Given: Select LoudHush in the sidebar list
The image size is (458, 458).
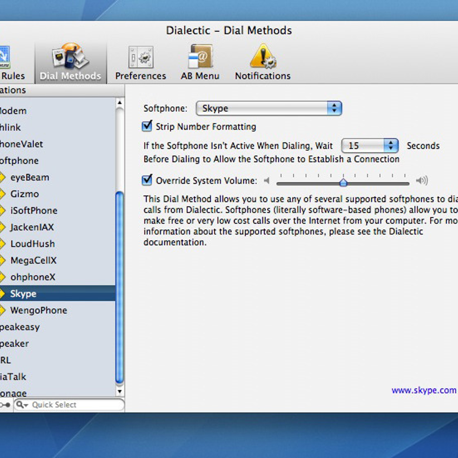Looking at the screenshot, I should pos(33,244).
